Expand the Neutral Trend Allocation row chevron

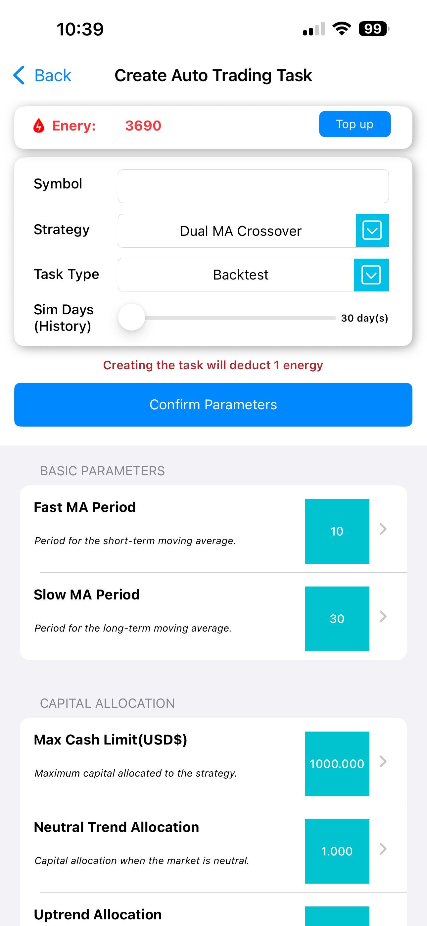tap(383, 849)
